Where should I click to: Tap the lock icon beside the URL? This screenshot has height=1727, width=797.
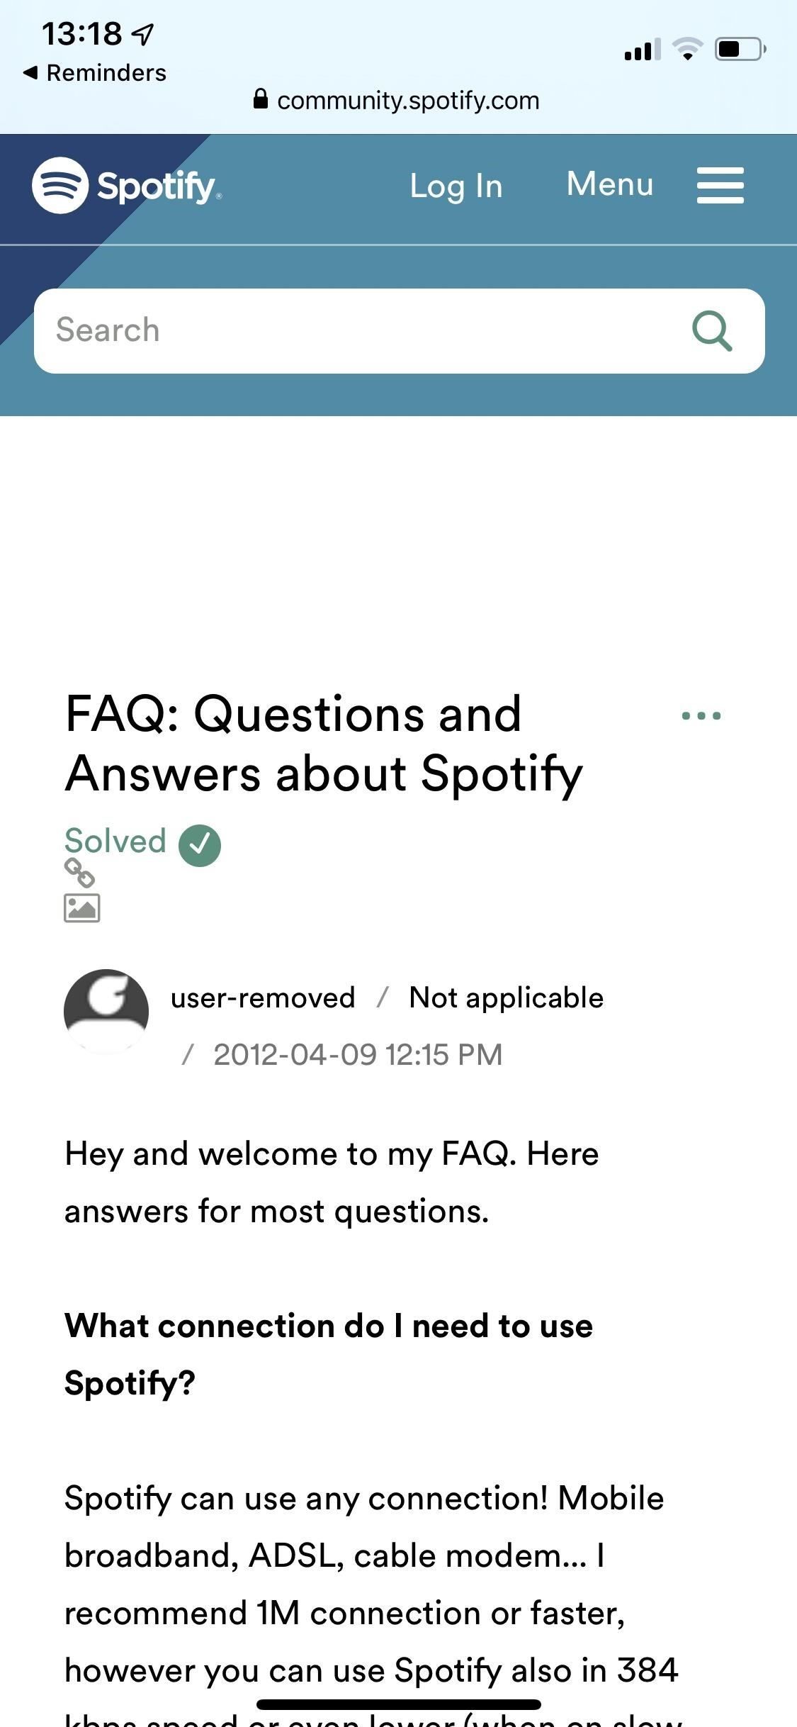(x=261, y=99)
